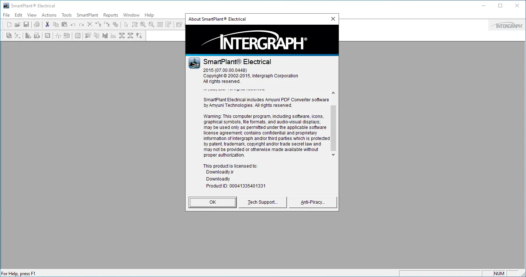Open the Help menu
This screenshot has height=277, width=526.
click(x=149, y=15)
